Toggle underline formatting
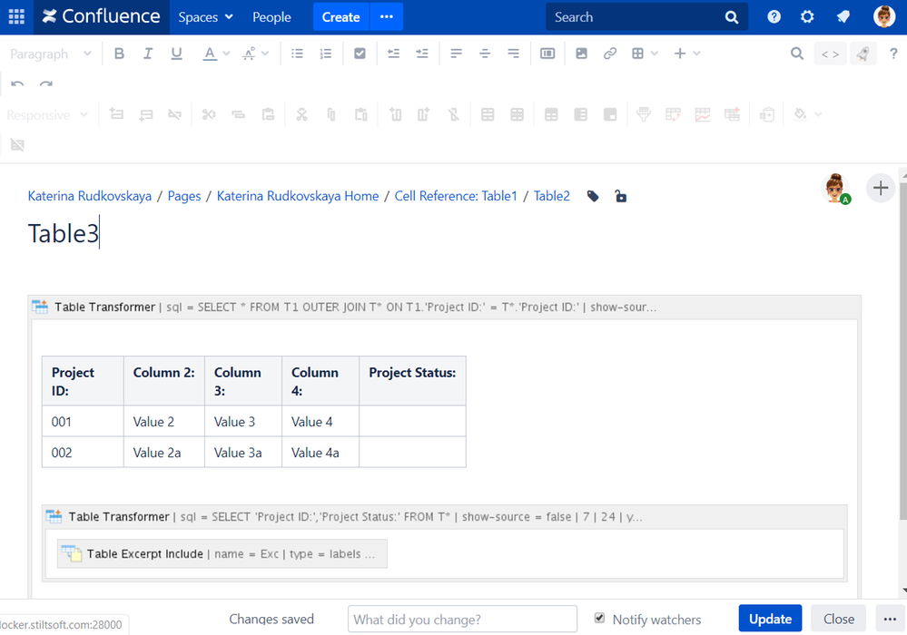Screen dimensions: 907x635 (x=176, y=54)
